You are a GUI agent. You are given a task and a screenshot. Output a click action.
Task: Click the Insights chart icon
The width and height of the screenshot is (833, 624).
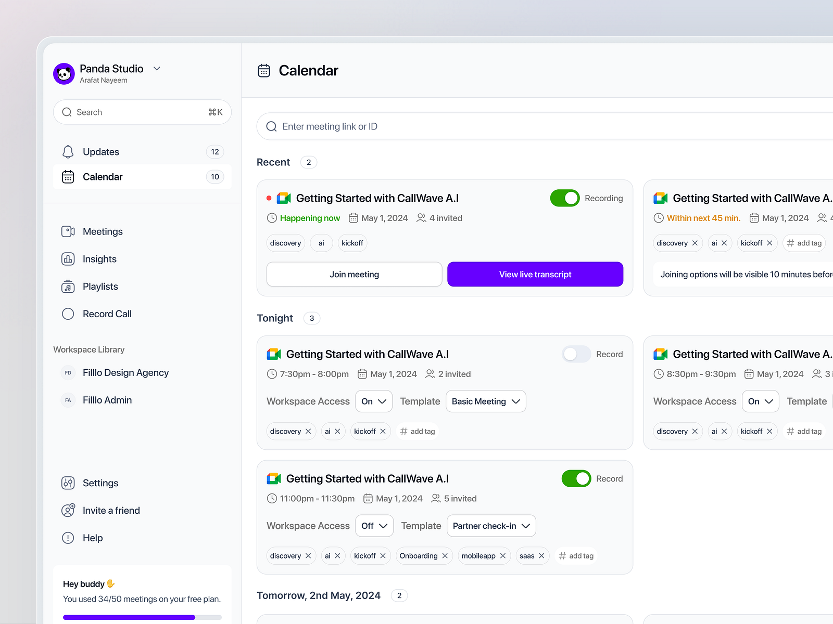(68, 259)
